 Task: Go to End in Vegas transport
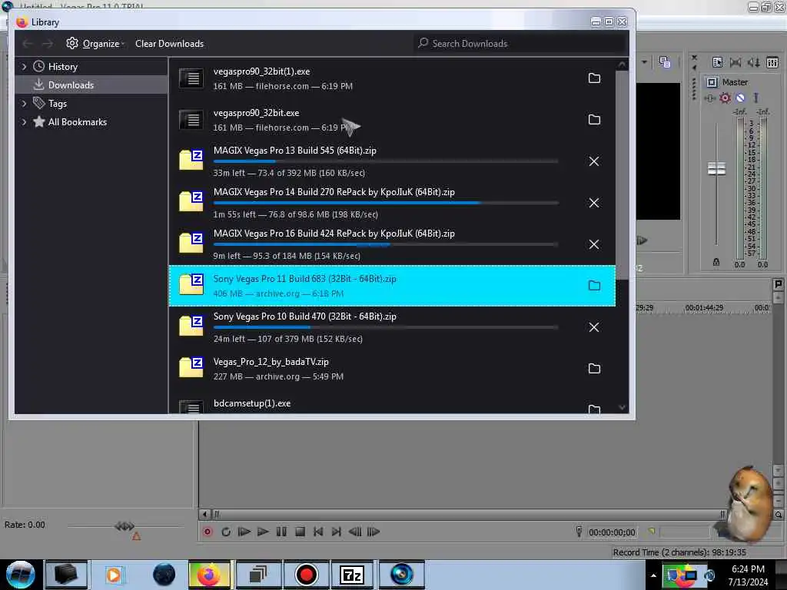(337, 532)
